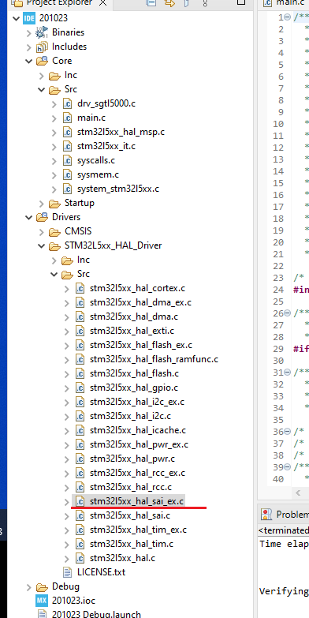
Task: Select stm32l5xx_hal_tim_ex.c file name
Action: [138, 530]
